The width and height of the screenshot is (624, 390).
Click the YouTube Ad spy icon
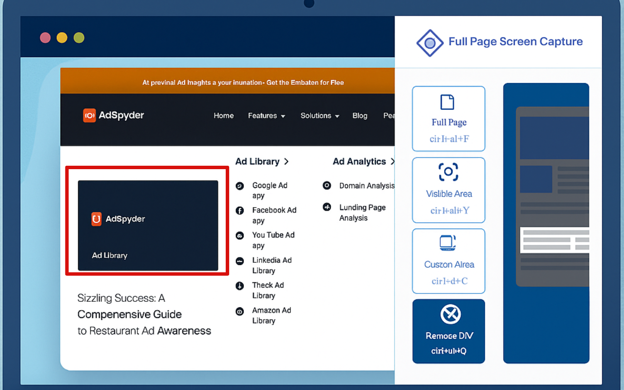239,235
